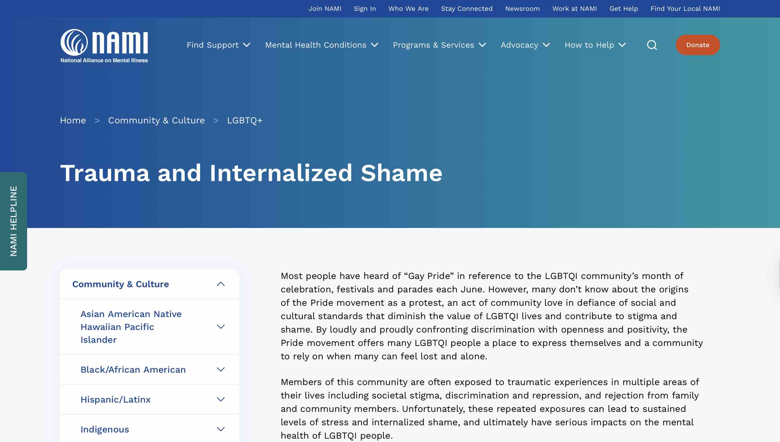Click the paragraph starting "Most people have heard"

(492, 316)
